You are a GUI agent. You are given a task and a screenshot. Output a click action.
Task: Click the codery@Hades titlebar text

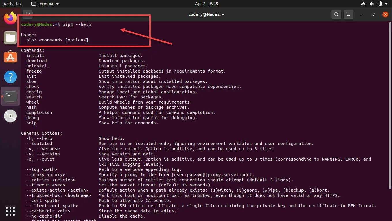coord(206,14)
